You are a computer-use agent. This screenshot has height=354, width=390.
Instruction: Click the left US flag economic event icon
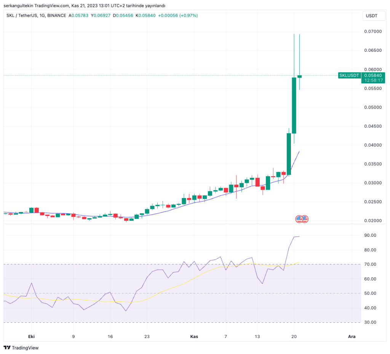(299, 219)
